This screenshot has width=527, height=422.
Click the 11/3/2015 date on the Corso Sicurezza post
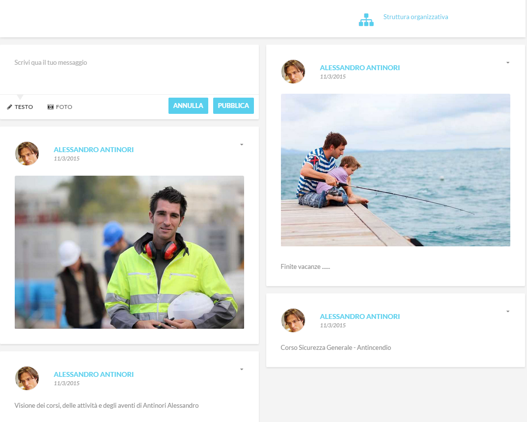(333, 325)
